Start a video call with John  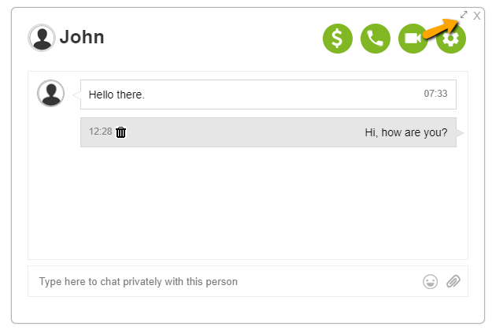pyautogui.click(x=412, y=39)
